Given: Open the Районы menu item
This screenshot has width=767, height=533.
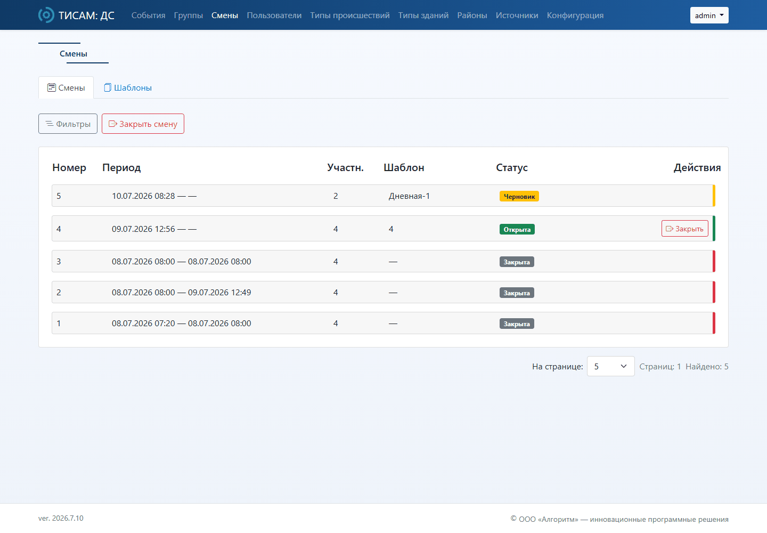Looking at the screenshot, I should (x=472, y=15).
